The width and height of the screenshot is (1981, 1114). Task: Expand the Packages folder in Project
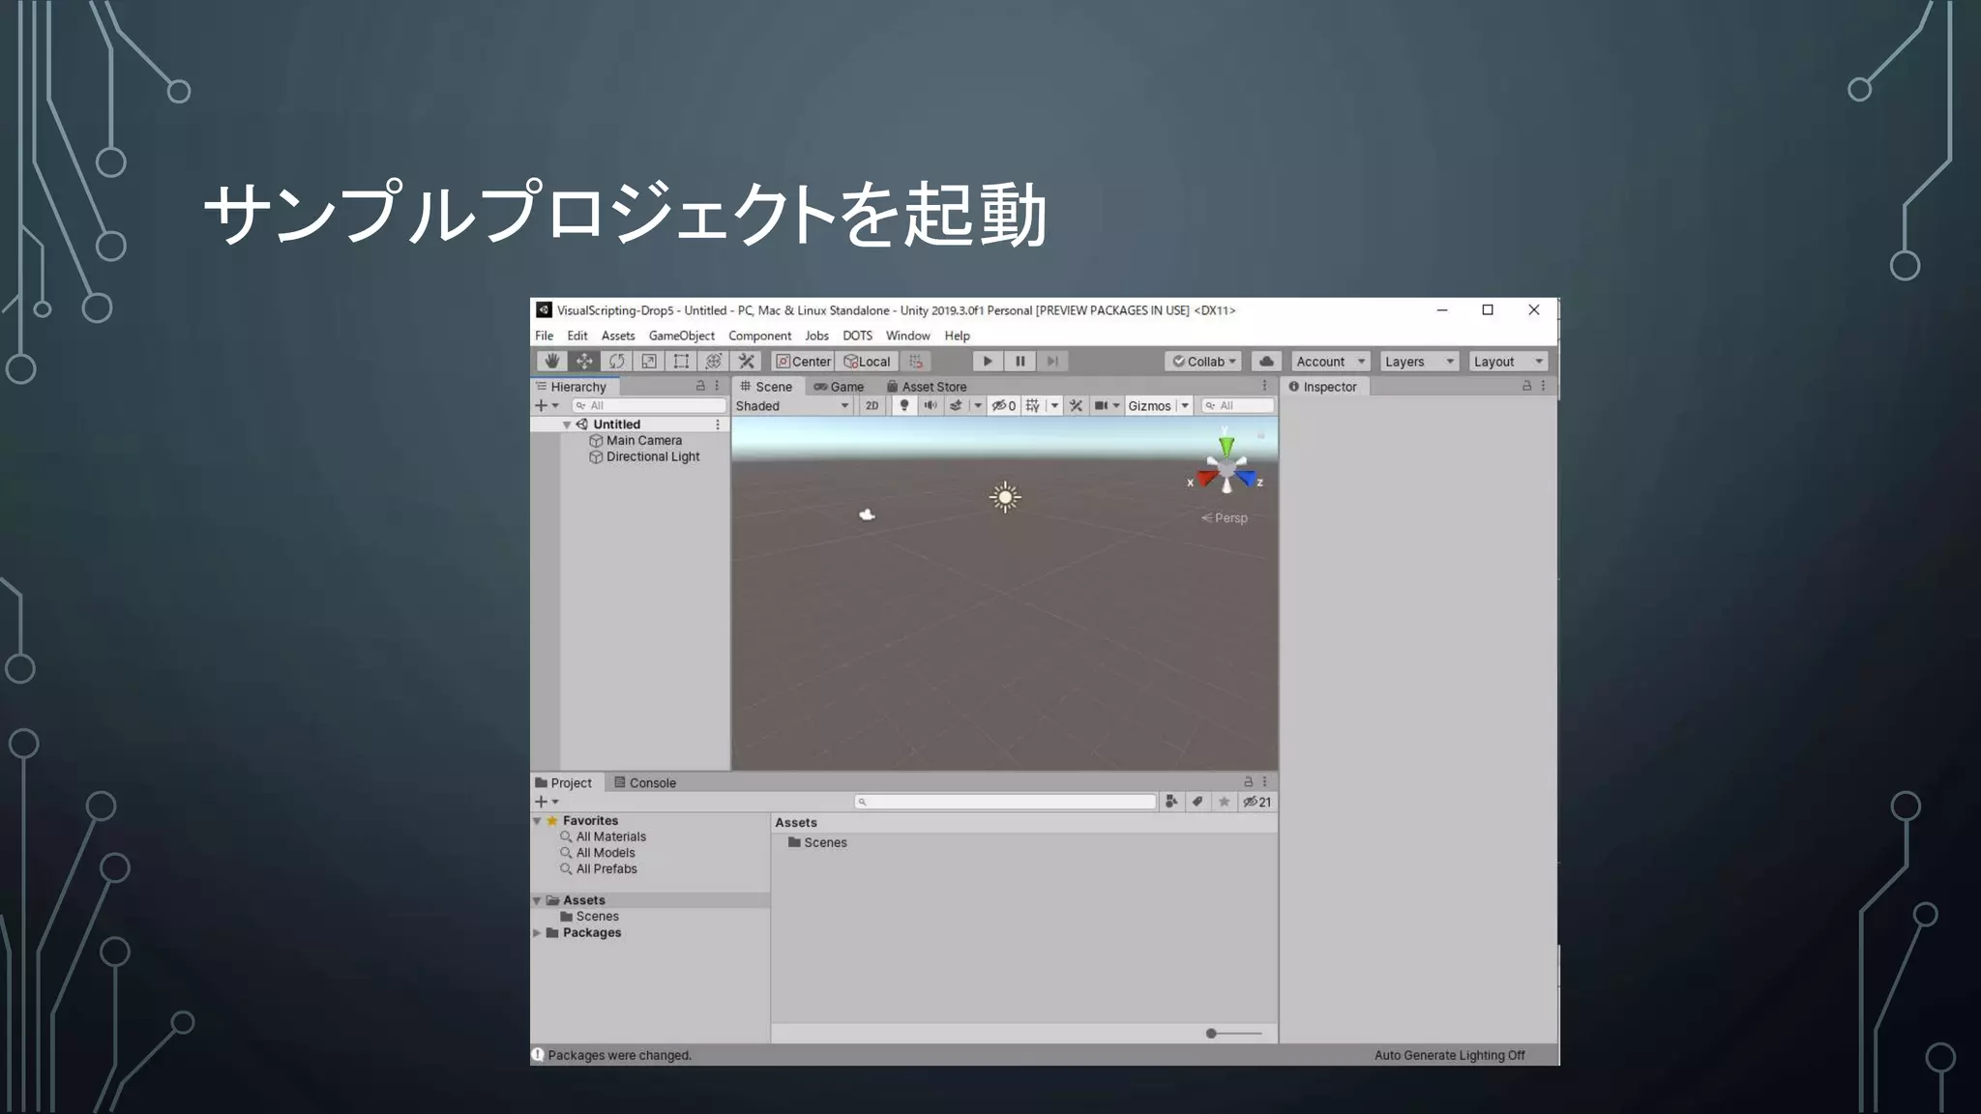pyautogui.click(x=537, y=933)
